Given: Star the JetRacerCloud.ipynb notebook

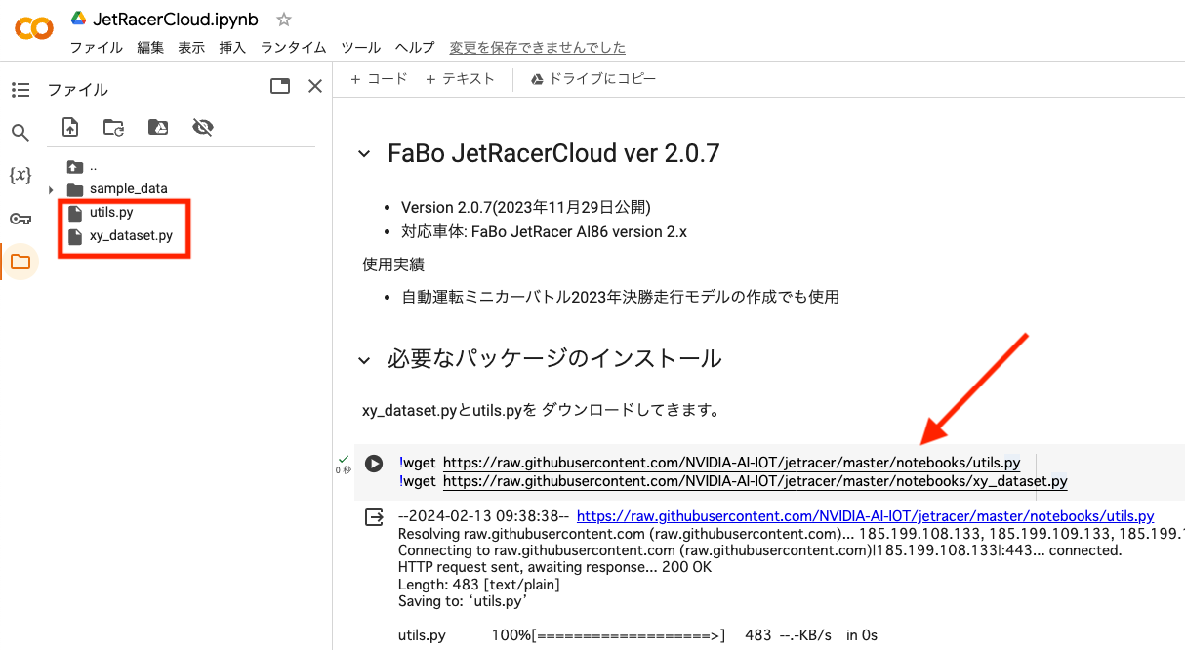Looking at the screenshot, I should 284,20.
